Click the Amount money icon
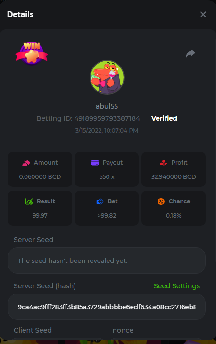 26,163
